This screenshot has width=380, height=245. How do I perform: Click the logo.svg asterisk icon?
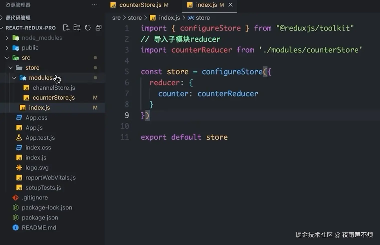(19, 168)
